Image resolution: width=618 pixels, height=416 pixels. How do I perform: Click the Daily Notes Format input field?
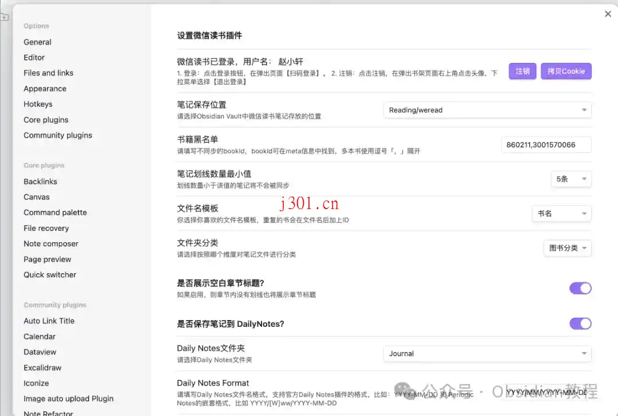tap(546, 393)
